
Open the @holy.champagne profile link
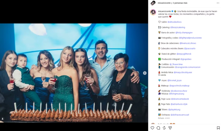[x=184, y=32]
